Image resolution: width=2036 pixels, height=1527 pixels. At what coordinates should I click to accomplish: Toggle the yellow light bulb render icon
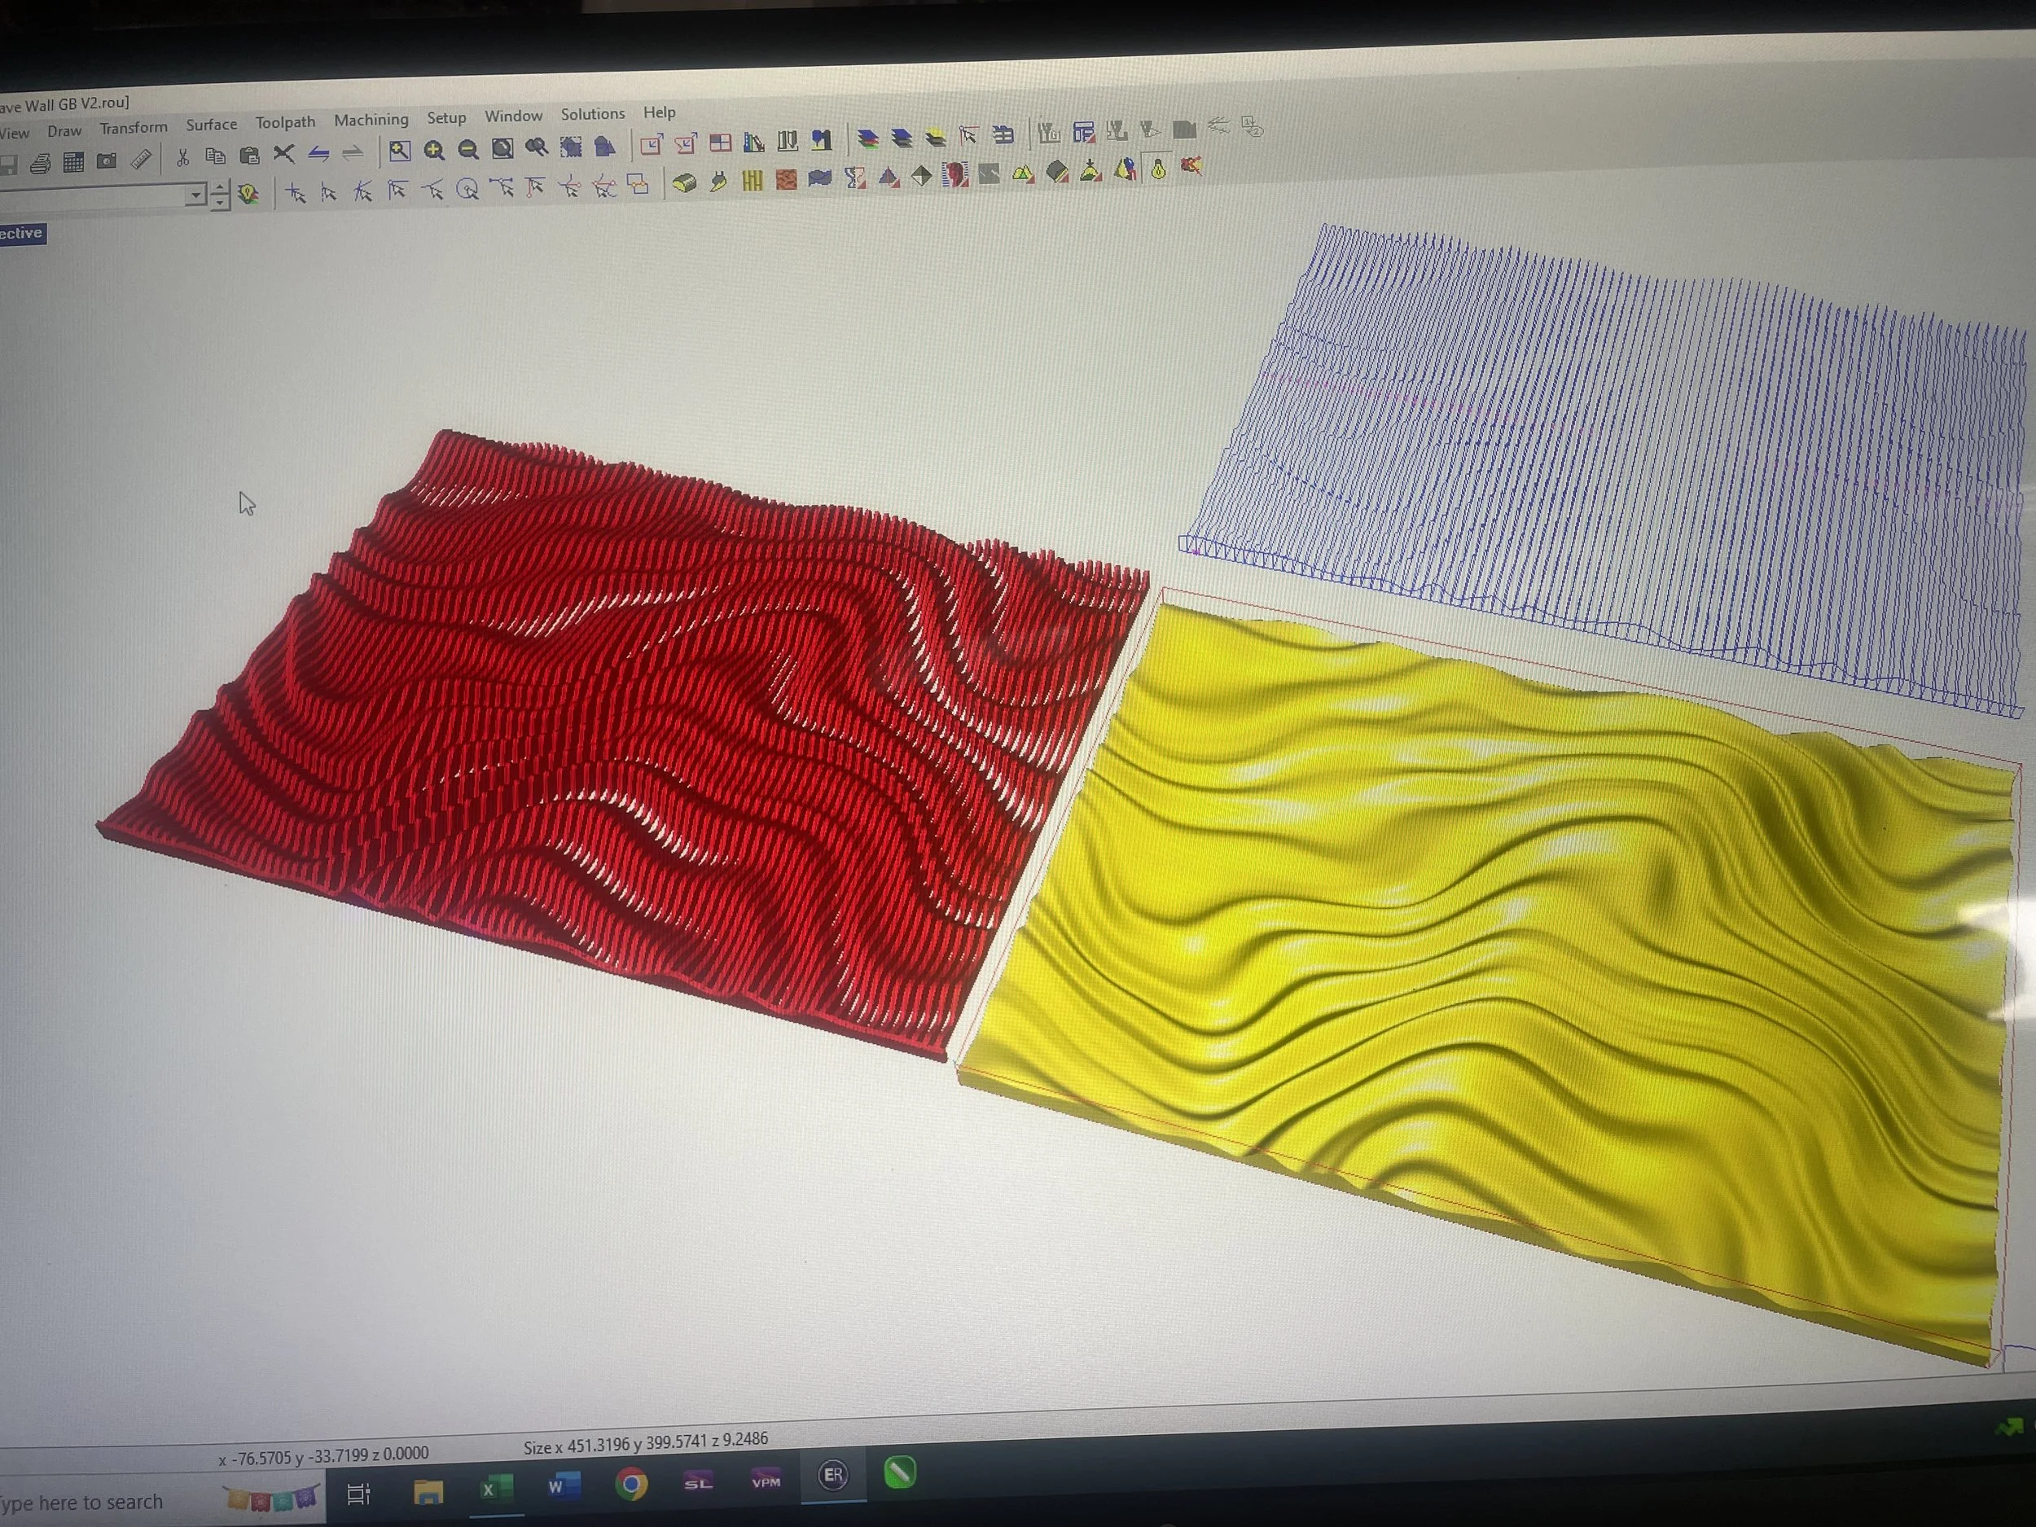[x=1158, y=169]
